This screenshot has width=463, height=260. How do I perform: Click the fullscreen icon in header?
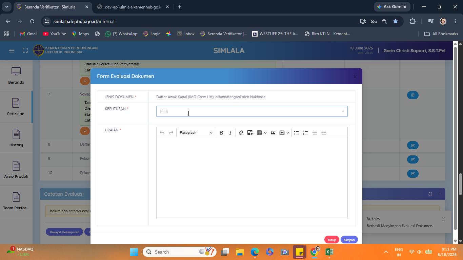click(x=25, y=50)
